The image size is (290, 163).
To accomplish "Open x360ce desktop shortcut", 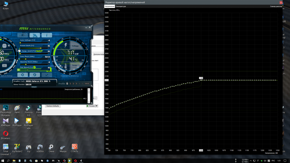I will click(40, 148).
